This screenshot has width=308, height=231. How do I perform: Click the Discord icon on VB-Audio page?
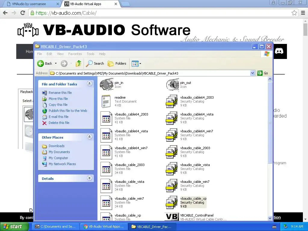tap(279, 51)
